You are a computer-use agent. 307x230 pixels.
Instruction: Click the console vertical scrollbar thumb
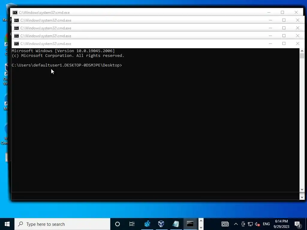[302, 56]
